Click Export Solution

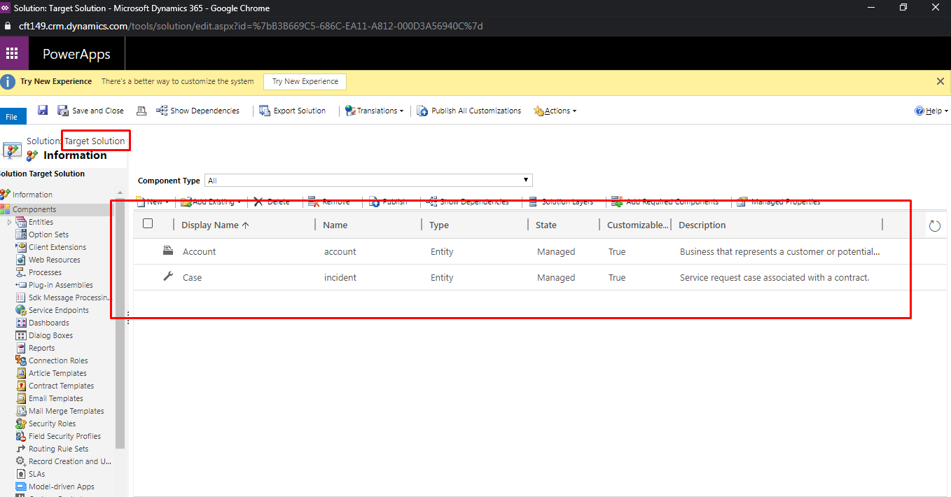click(293, 111)
